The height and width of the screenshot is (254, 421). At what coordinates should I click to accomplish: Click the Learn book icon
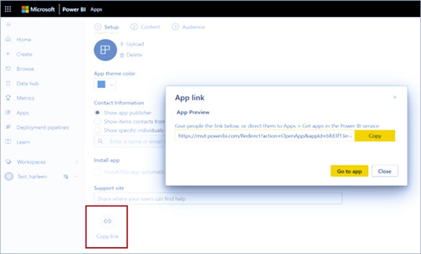coord(8,142)
